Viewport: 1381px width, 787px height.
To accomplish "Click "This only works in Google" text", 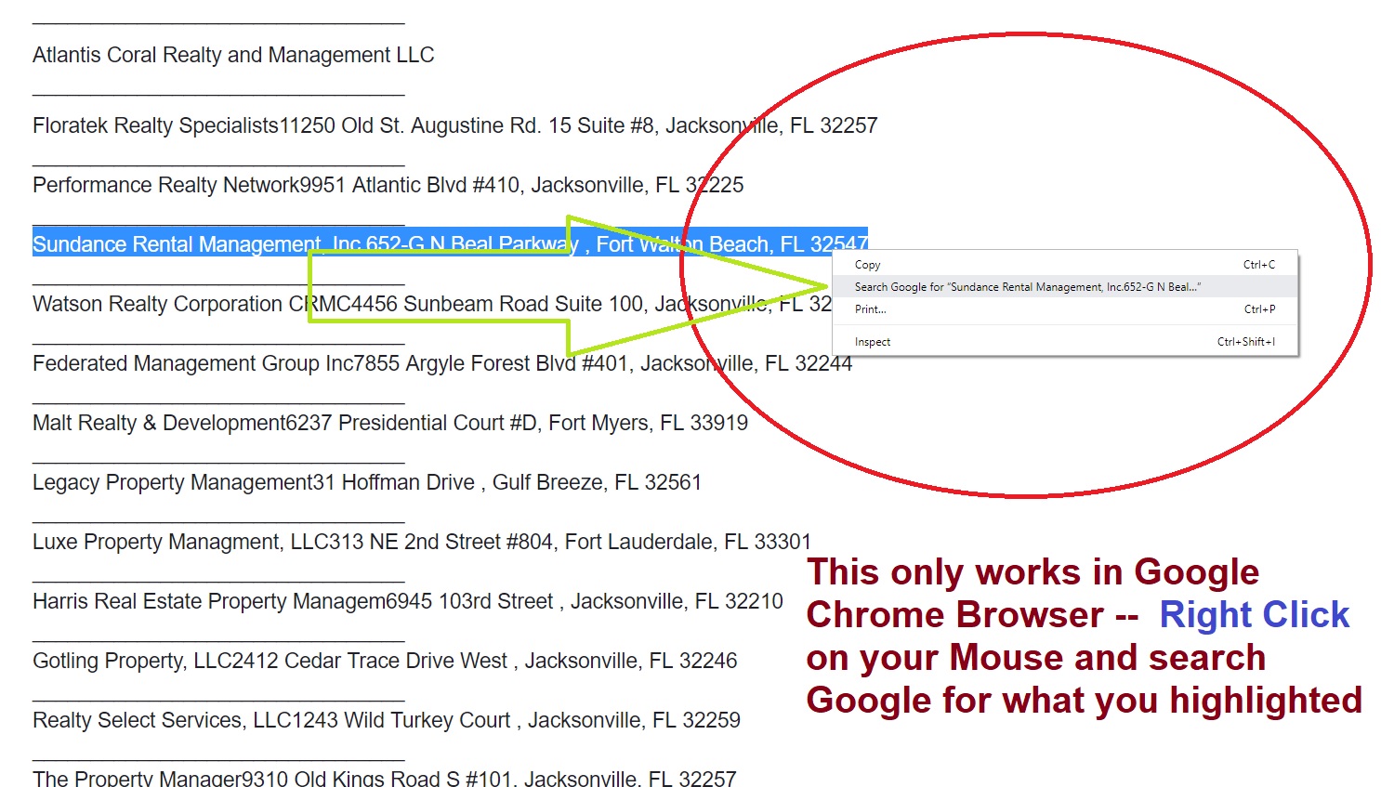I will tap(1032, 572).
